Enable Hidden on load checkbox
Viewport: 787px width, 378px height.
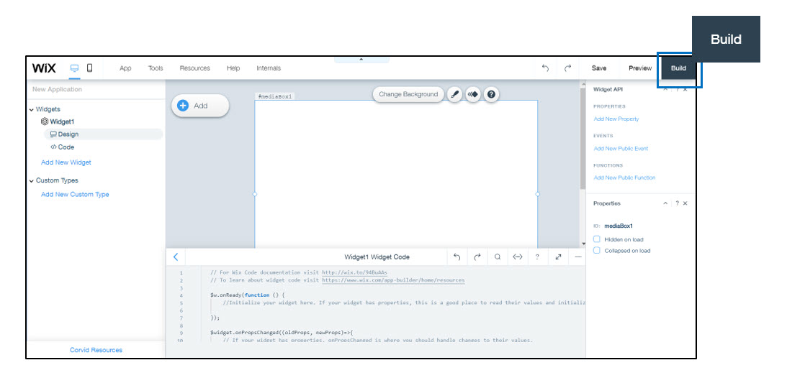[x=597, y=239]
